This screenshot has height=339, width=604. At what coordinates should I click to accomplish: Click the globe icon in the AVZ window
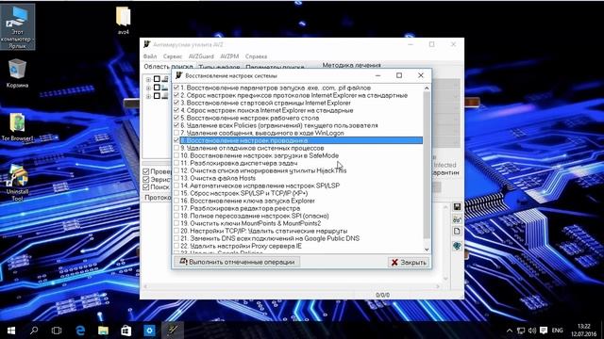pyautogui.click(x=457, y=246)
